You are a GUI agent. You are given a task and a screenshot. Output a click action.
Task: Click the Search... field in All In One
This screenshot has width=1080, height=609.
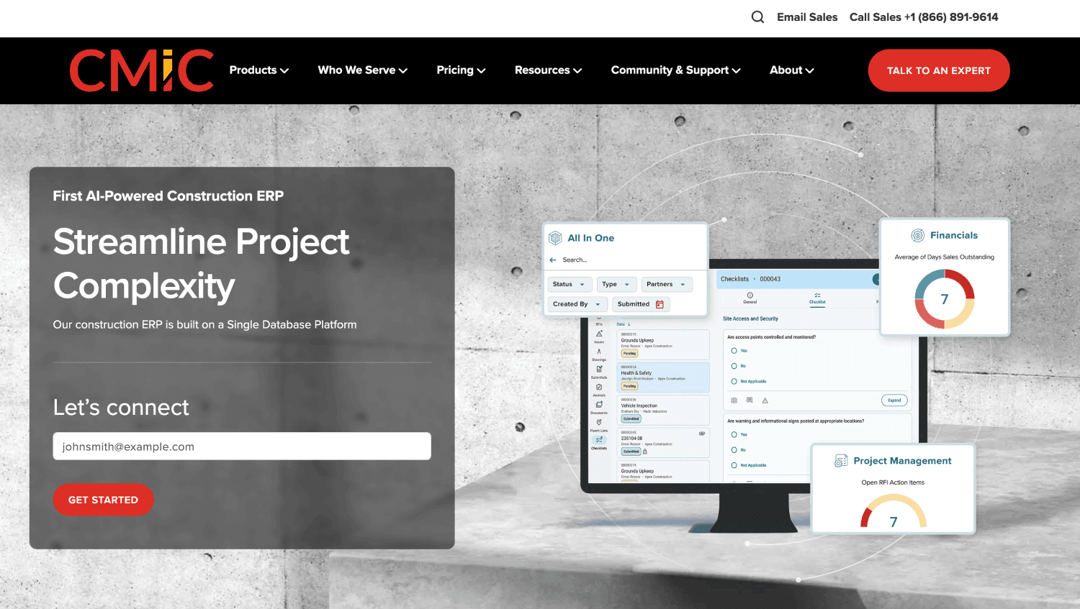[575, 260]
